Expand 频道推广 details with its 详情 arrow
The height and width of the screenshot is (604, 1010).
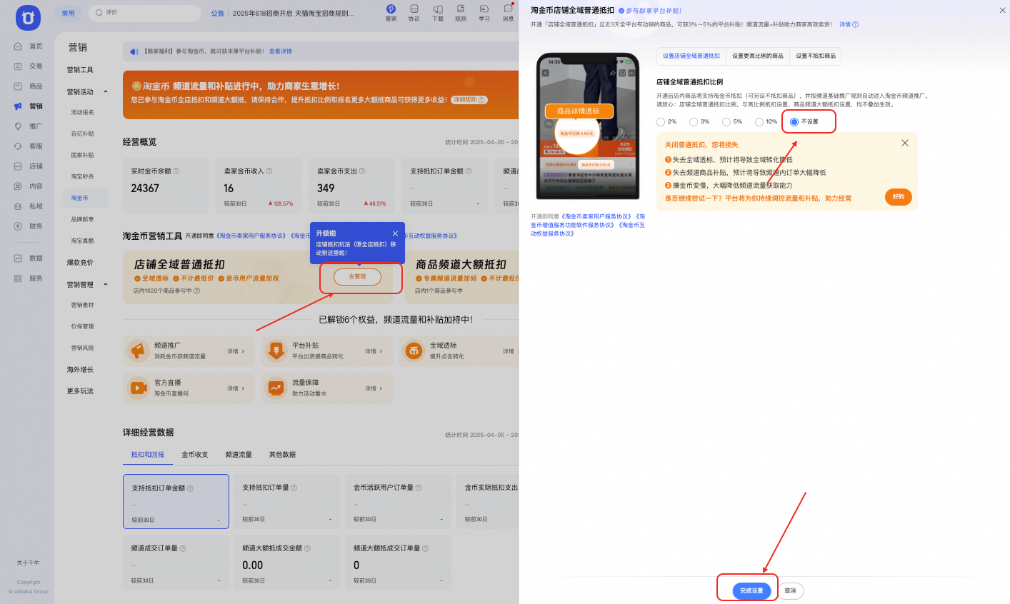236,351
